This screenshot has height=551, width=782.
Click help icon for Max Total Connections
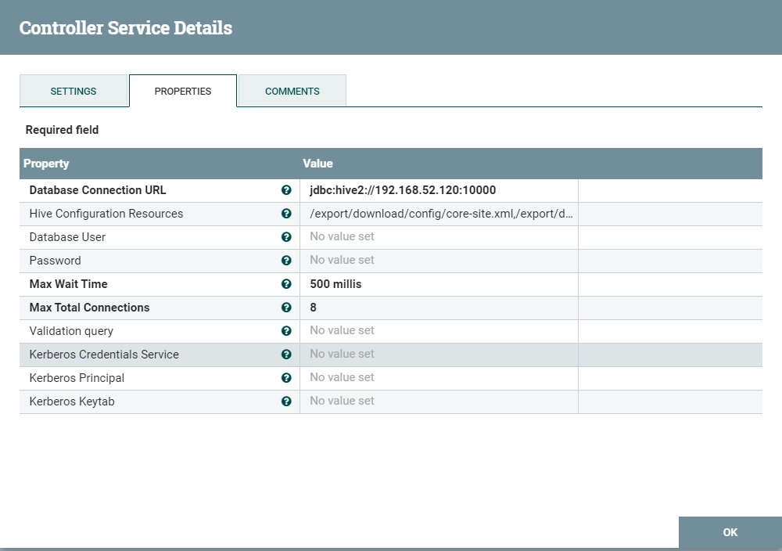tap(286, 308)
